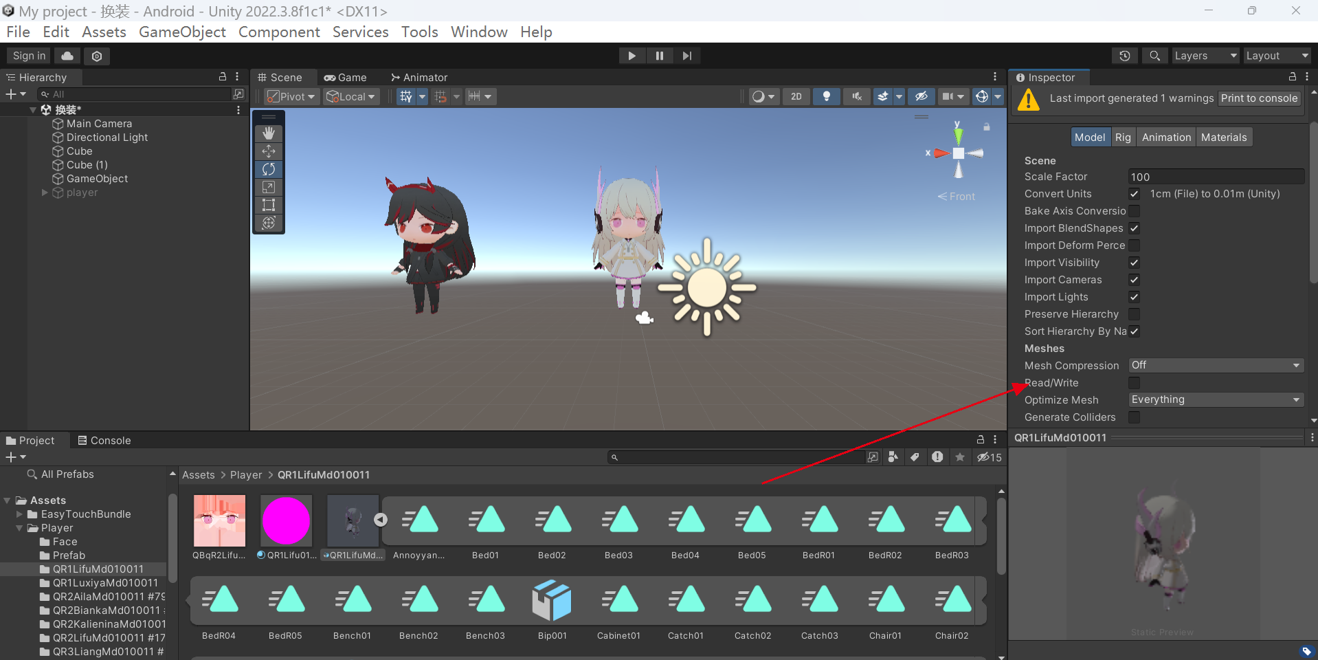This screenshot has height=660, width=1318.
Task: Enable Generate Colliders
Action: [1133, 417]
